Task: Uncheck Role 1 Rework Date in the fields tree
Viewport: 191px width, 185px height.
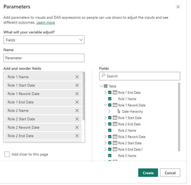Action: [x=110, y=105]
